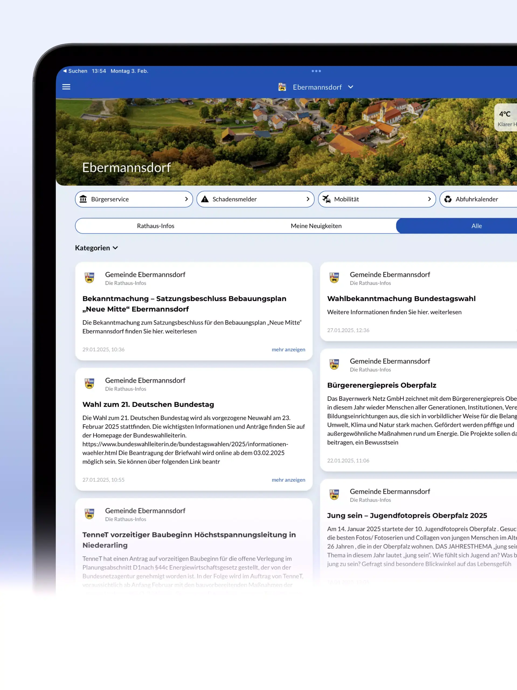Click the 29.01.2025, 10:36 timestamp

[x=103, y=349]
